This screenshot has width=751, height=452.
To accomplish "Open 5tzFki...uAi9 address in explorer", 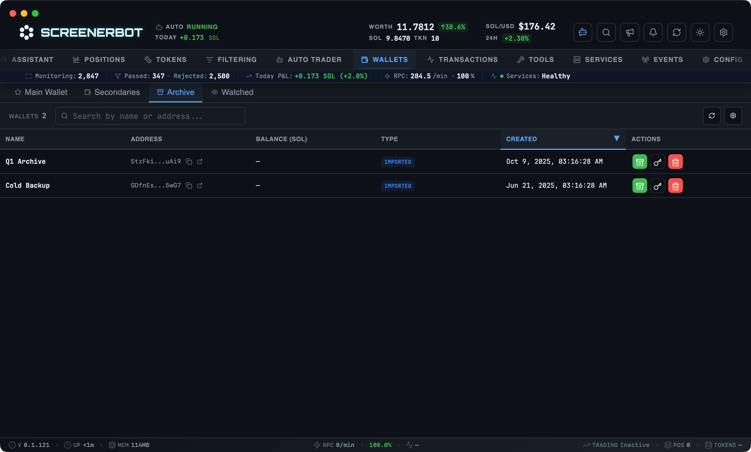I will coord(200,162).
